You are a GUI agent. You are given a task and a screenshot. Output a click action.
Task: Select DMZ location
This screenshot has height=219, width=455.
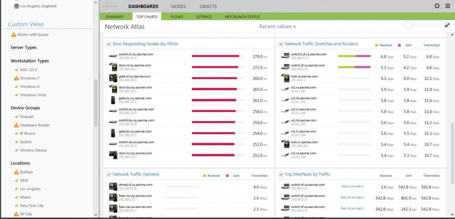(x=24, y=181)
